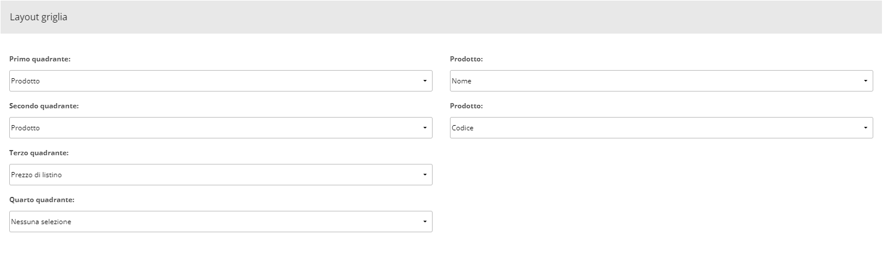Open the Prodotto dropdown showing Nome
The width and height of the screenshot is (886, 256).
661,81
